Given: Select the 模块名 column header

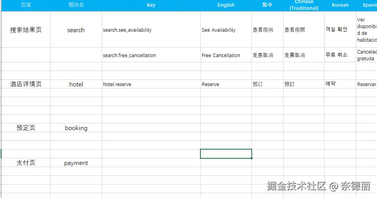Looking at the screenshot, I should (x=76, y=5).
